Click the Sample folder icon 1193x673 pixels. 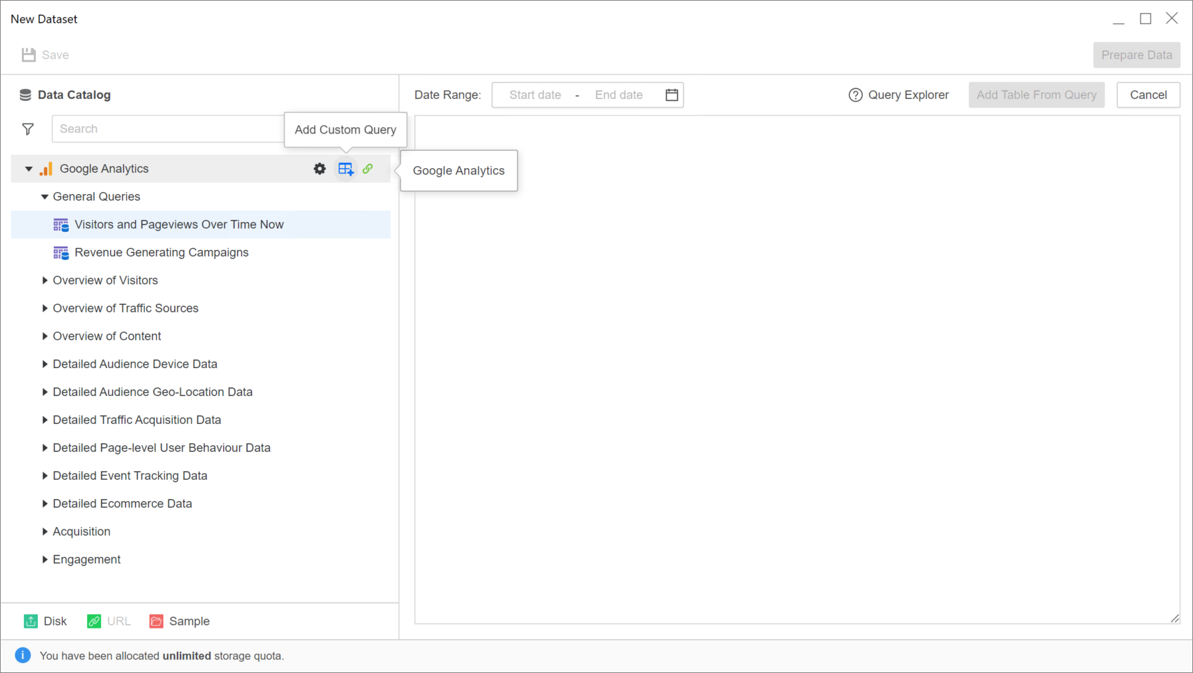pos(156,621)
